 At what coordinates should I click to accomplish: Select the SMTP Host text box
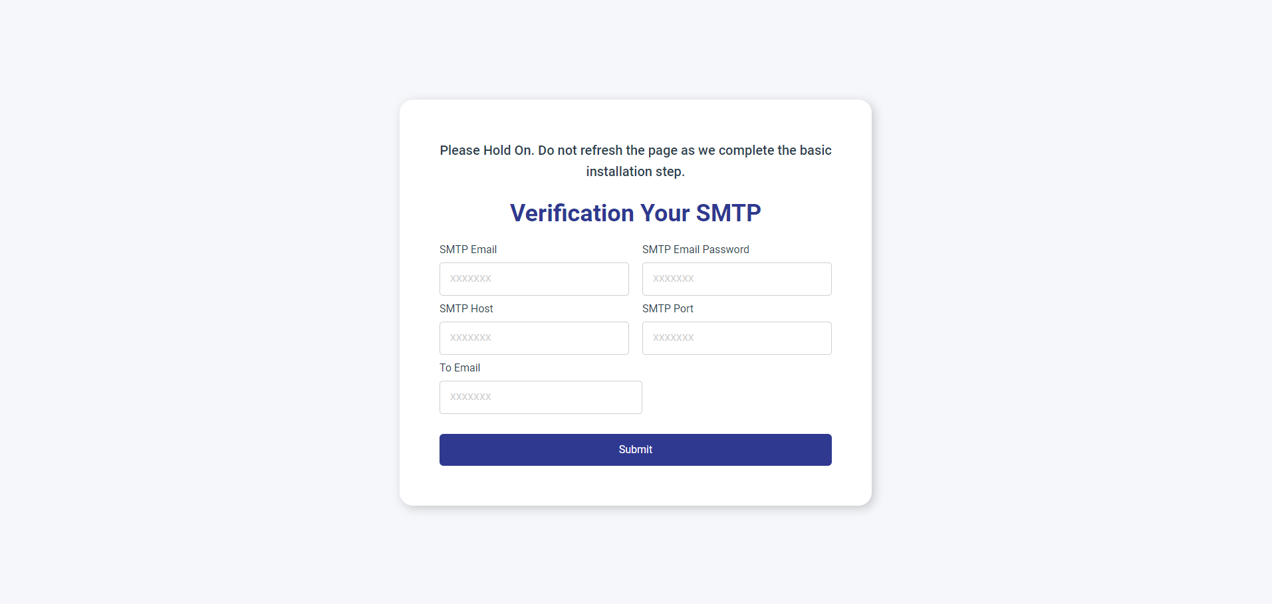tap(534, 338)
